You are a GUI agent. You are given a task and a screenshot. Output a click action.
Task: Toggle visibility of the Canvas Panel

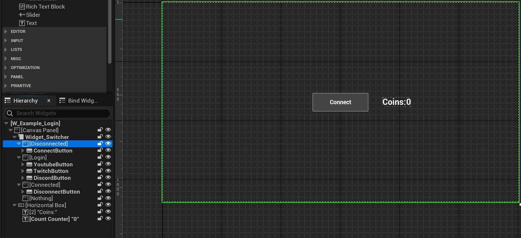(x=108, y=130)
